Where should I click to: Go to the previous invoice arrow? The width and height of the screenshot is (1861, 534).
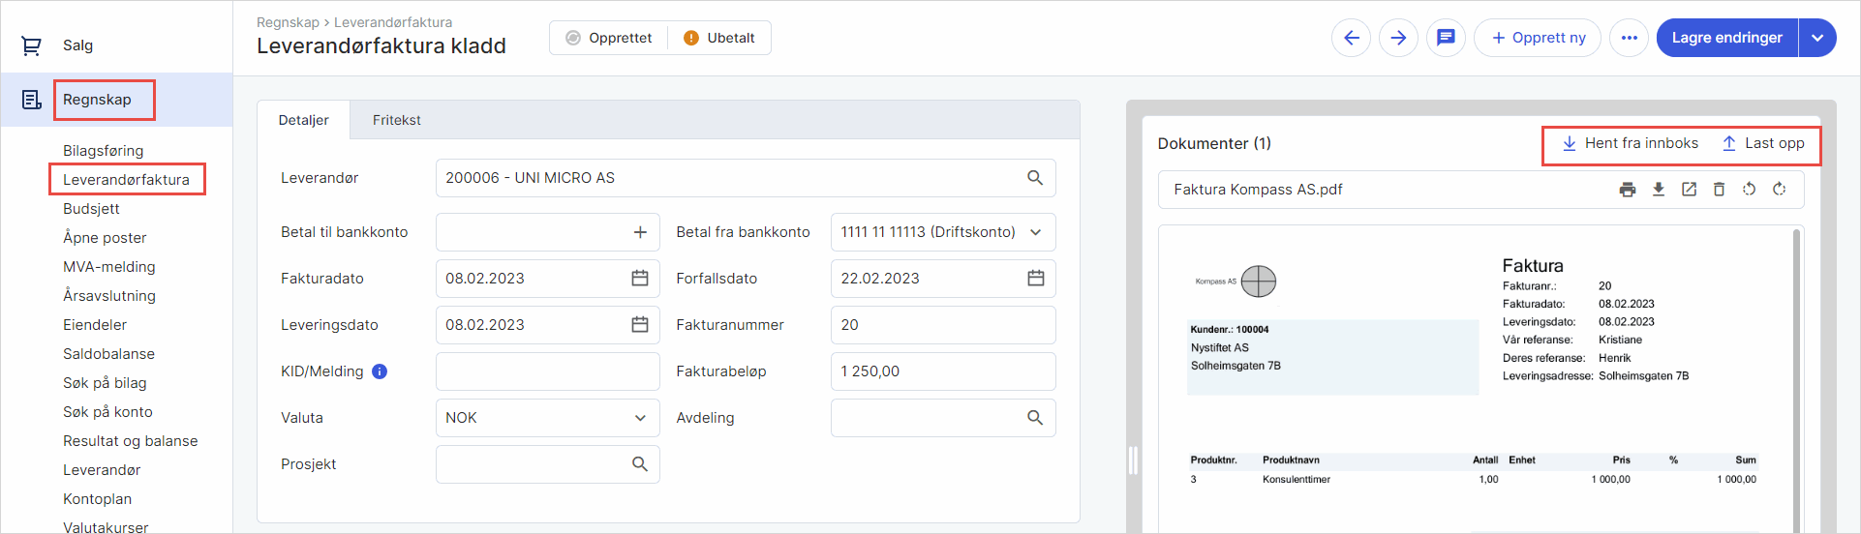[1351, 38]
